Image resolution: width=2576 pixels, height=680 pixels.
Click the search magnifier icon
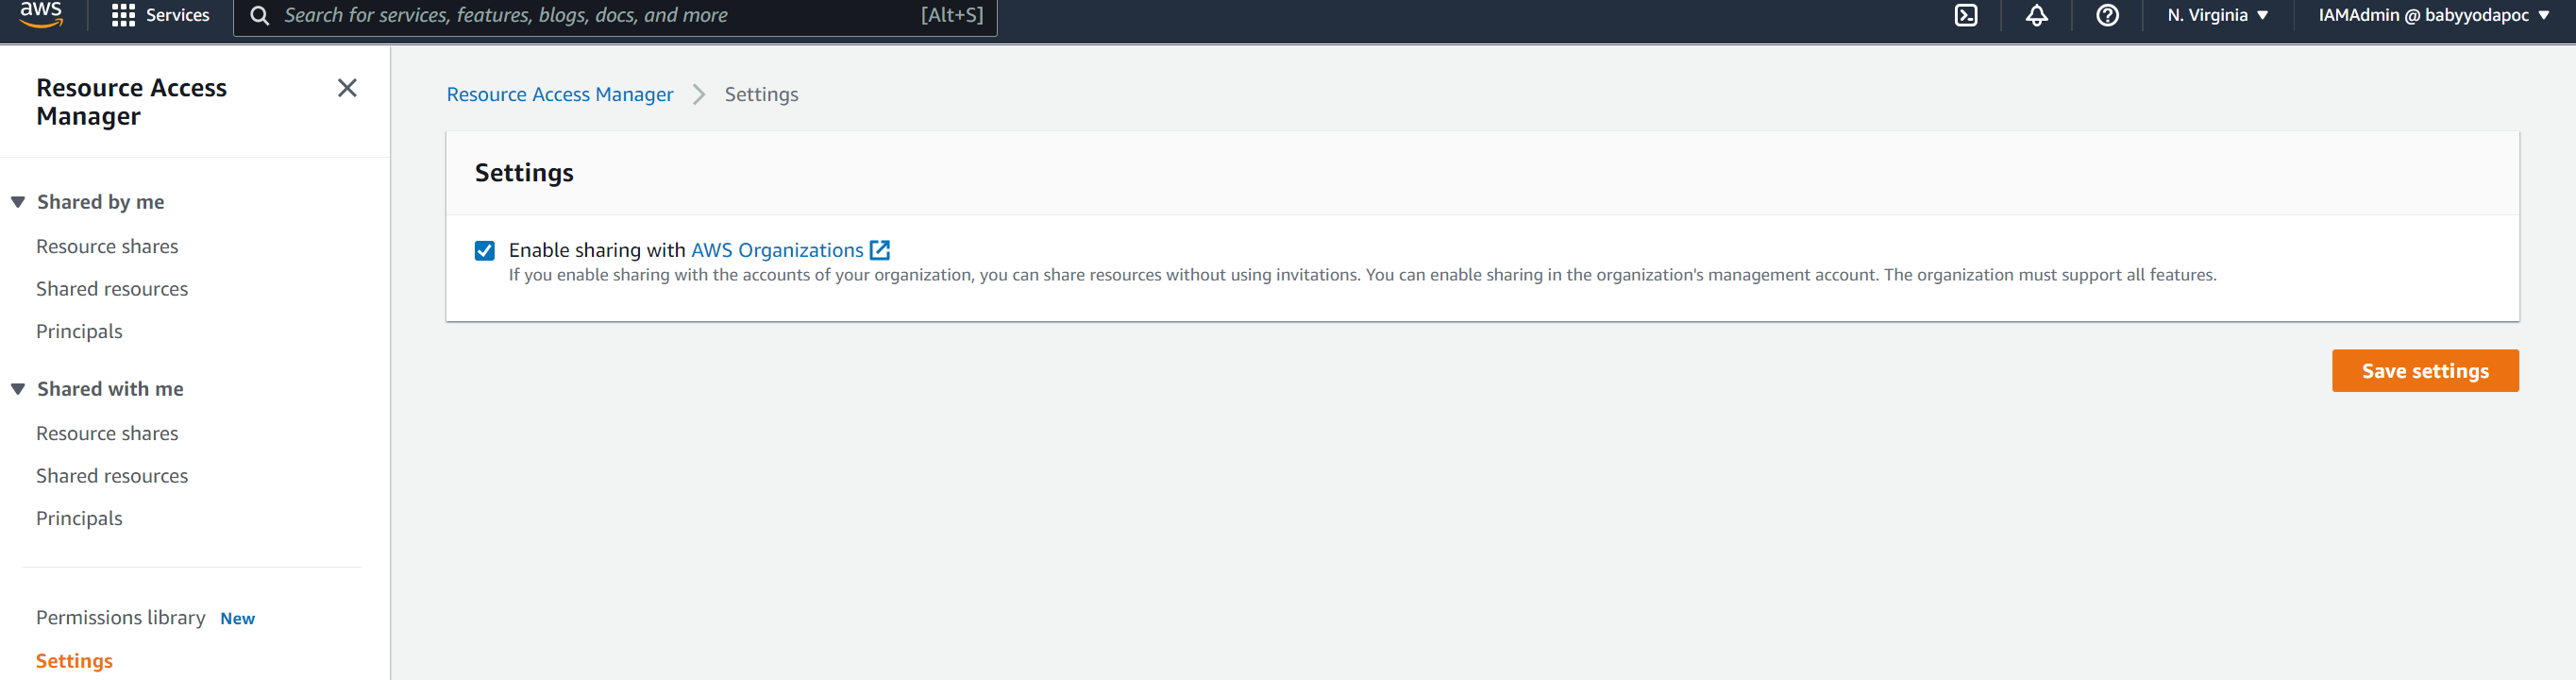tap(259, 15)
